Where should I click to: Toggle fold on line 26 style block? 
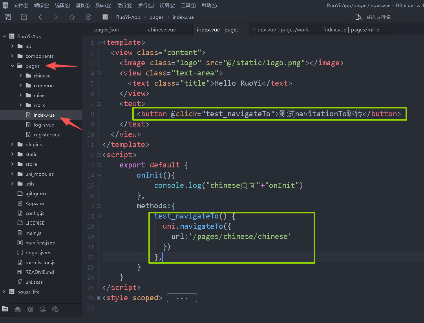(x=99, y=298)
